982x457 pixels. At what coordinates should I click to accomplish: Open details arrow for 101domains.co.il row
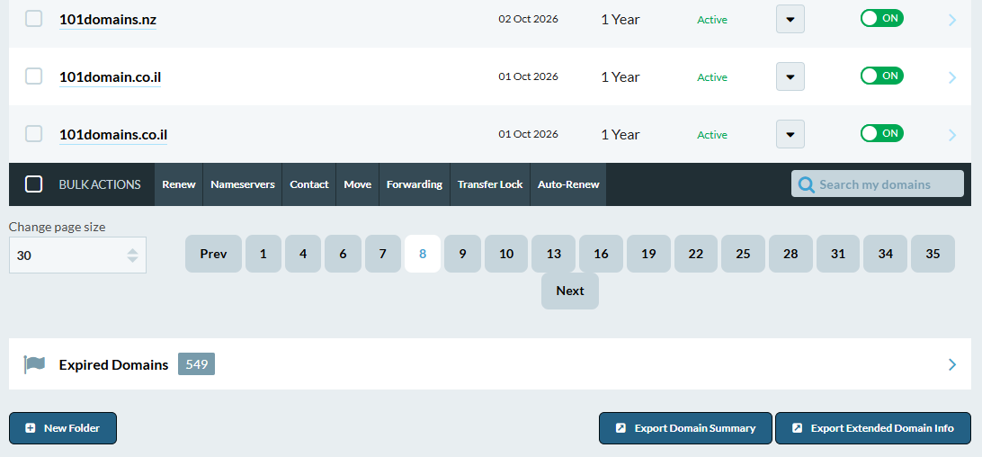pos(952,135)
